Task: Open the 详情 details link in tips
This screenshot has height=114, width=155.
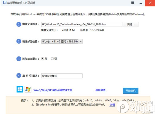Action: tap(112, 105)
